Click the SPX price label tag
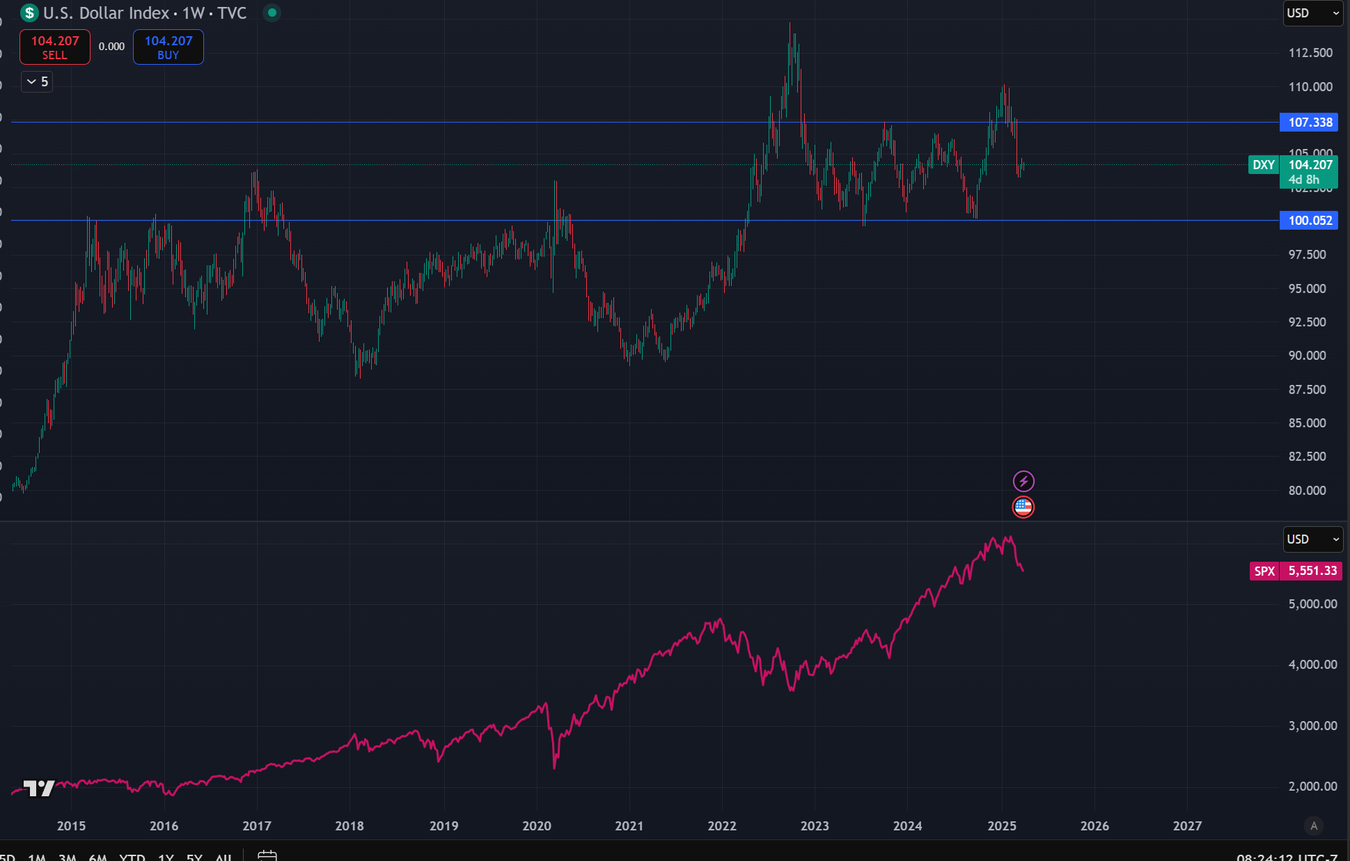Screen dimensions: 1350x861 pos(1264,571)
